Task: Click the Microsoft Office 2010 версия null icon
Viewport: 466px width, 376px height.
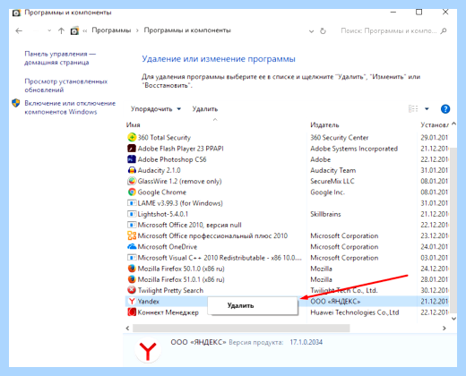Action: [x=132, y=225]
